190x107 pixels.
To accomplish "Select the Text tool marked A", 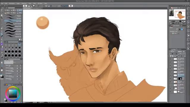I will [2, 68].
